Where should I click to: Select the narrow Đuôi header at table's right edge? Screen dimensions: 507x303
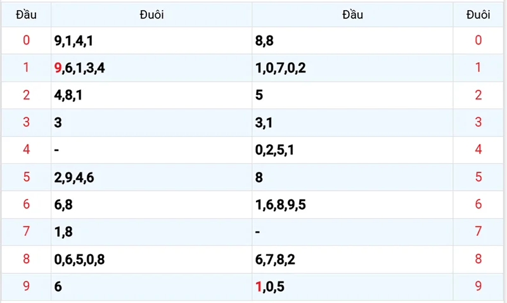tap(478, 15)
